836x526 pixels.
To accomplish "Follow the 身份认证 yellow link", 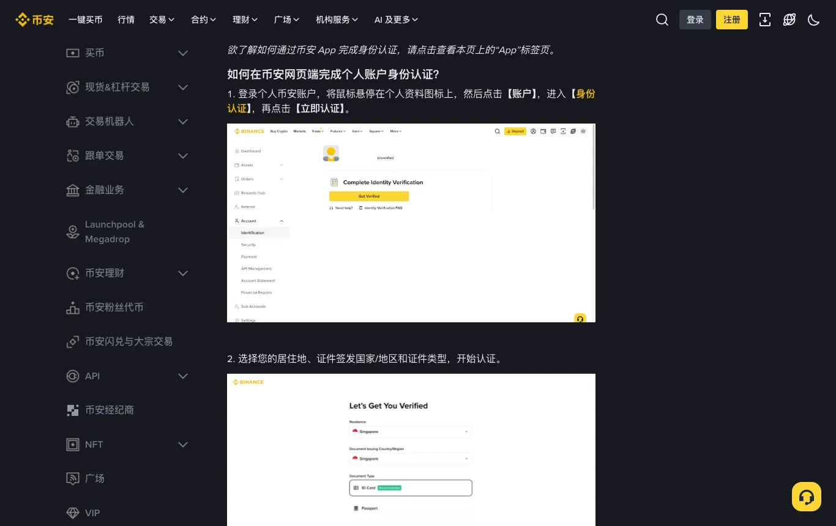I will pos(586,94).
